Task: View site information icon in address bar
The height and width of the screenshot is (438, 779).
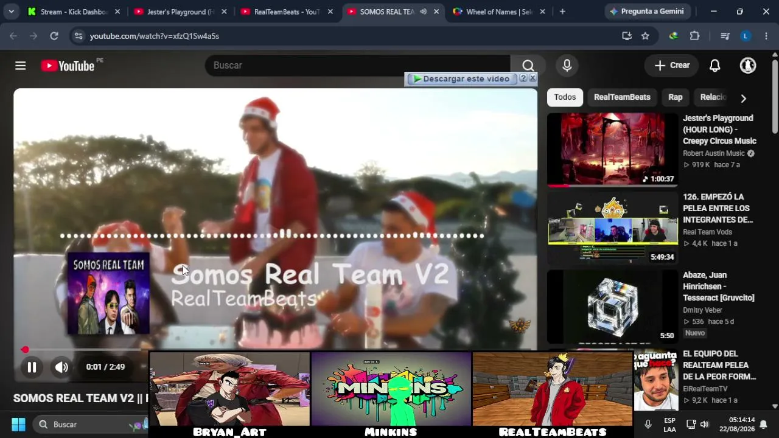Action: (78, 36)
